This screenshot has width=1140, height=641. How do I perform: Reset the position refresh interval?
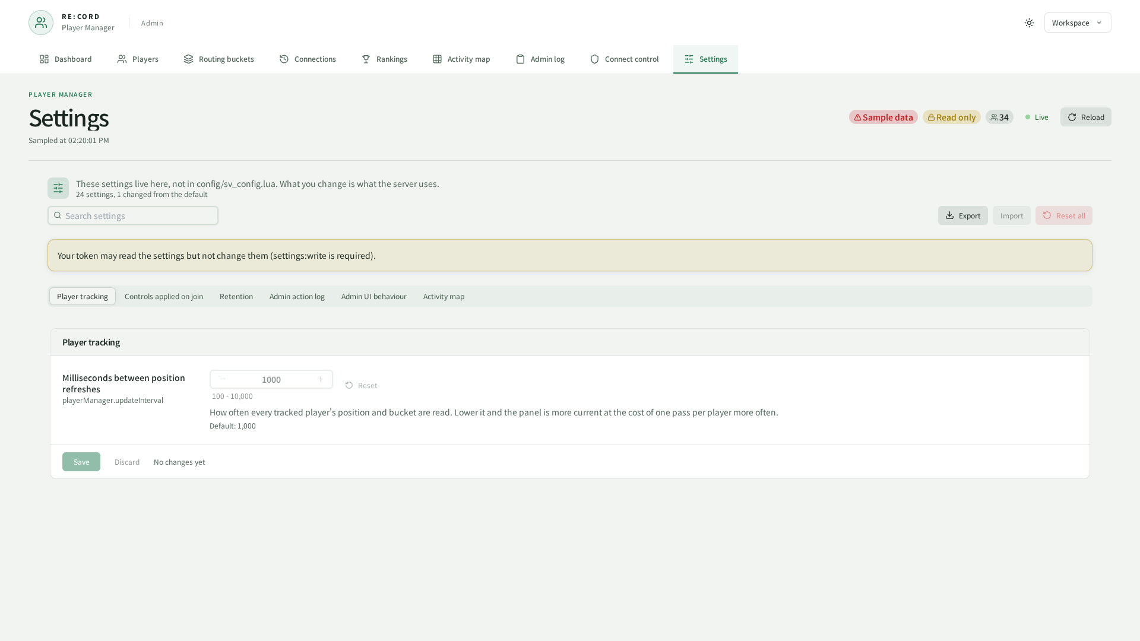[361, 385]
